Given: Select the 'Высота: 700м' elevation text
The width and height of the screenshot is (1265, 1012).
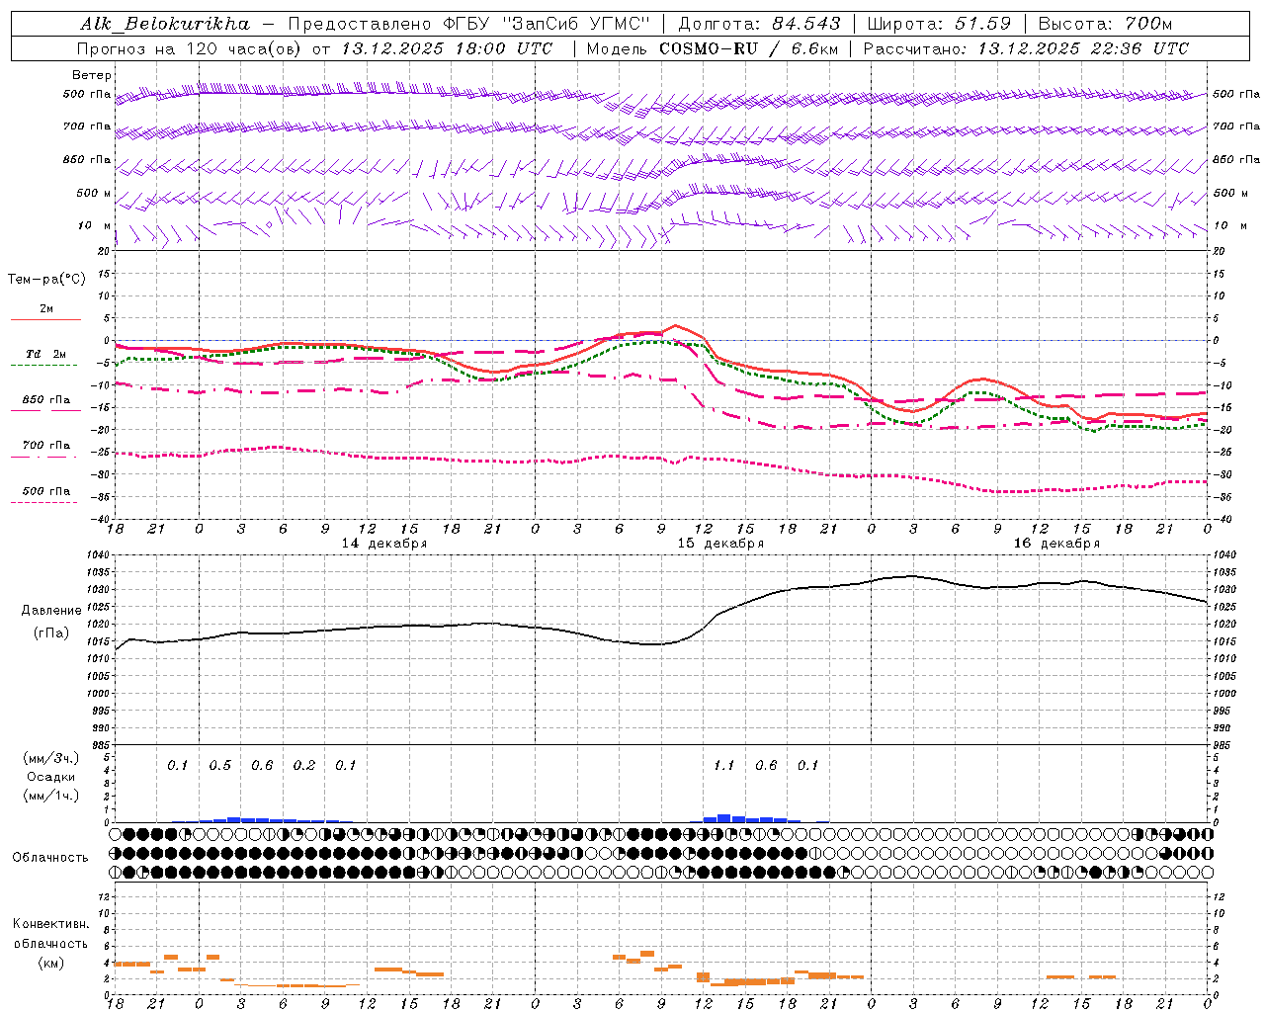Looking at the screenshot, I should click(x=1105, y=24).
